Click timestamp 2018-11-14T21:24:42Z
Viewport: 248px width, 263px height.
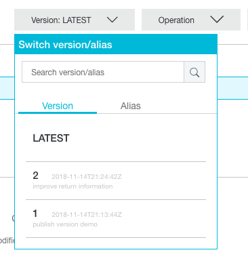(x=87, y=177)
